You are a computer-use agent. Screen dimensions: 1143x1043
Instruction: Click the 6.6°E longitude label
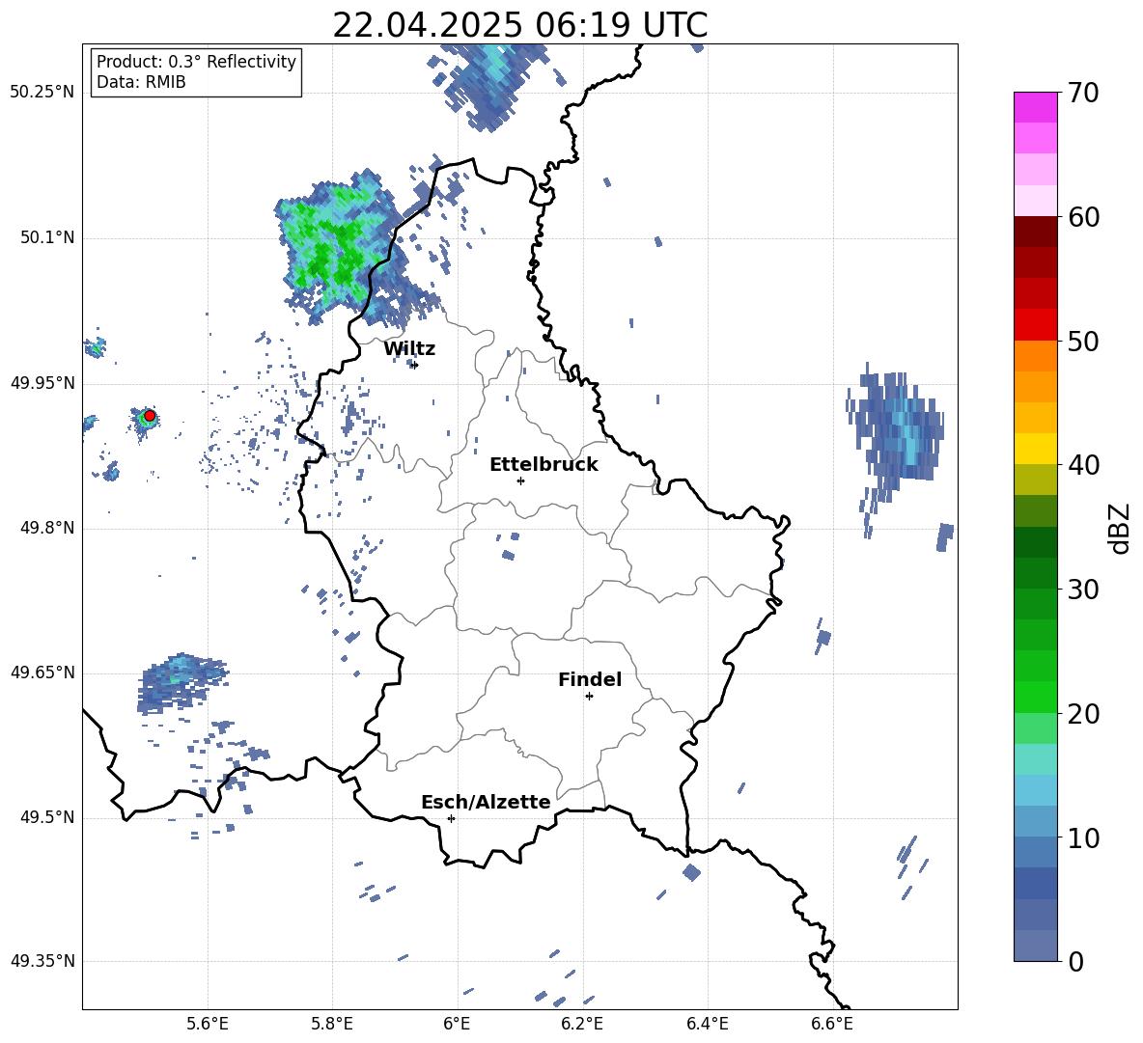click(x=832, y=1025)
